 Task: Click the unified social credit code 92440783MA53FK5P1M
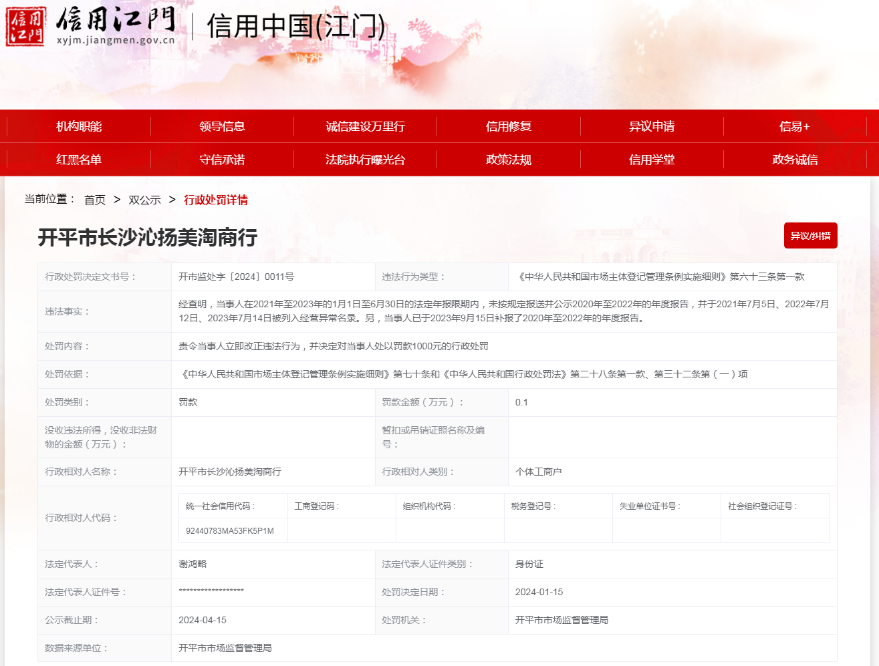[230, 531]
